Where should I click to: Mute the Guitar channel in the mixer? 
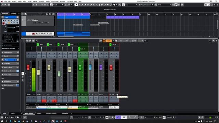[49, 53]
